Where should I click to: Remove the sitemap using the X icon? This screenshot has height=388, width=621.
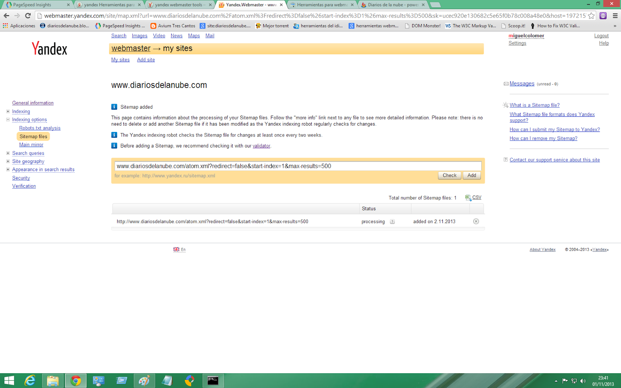[476, 221]
